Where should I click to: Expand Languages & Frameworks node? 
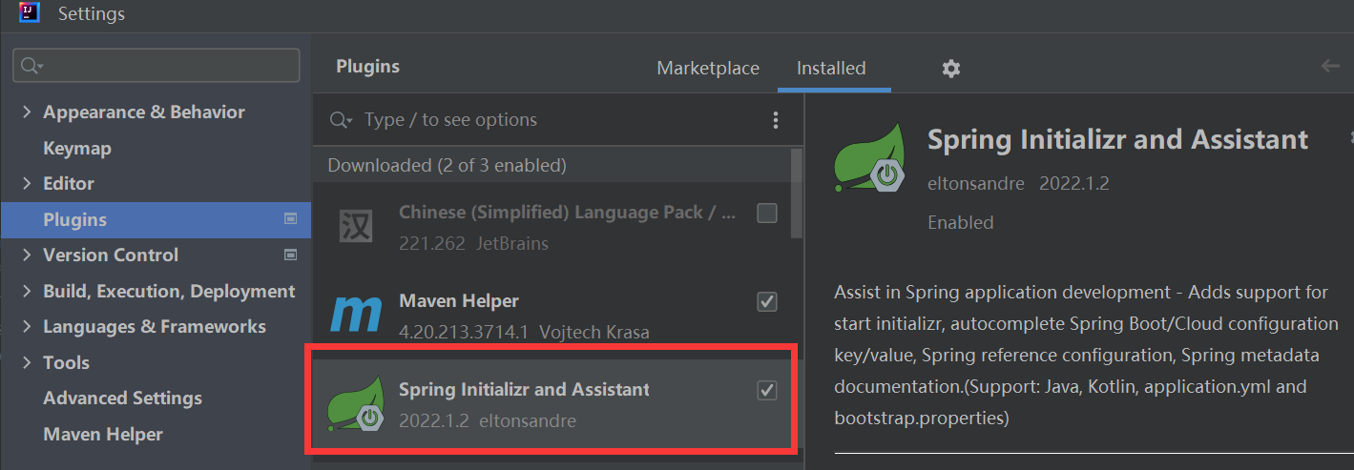tap(26, 326)
